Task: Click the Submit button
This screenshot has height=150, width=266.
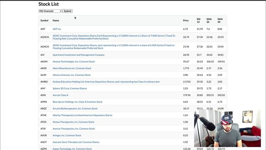Action: 67,11
